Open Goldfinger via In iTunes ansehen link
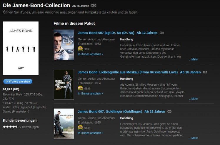 click(90, 133)
